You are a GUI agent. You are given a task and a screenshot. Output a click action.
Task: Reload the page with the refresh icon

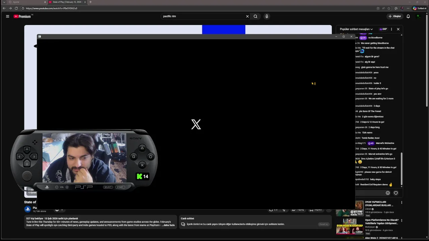click(16, 8)
